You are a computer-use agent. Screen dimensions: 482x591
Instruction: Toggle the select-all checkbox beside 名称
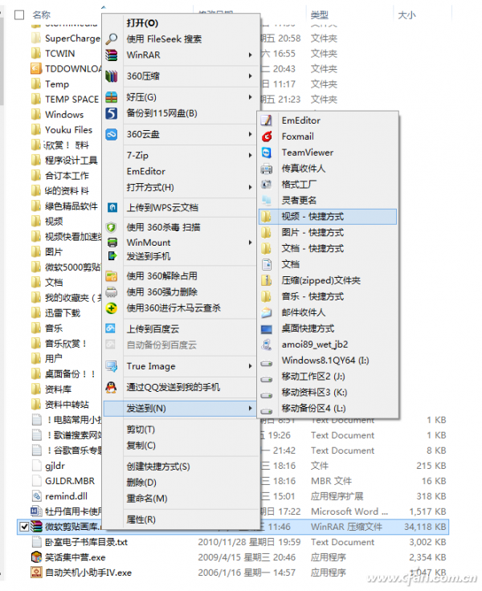click(x=19, y=15)
